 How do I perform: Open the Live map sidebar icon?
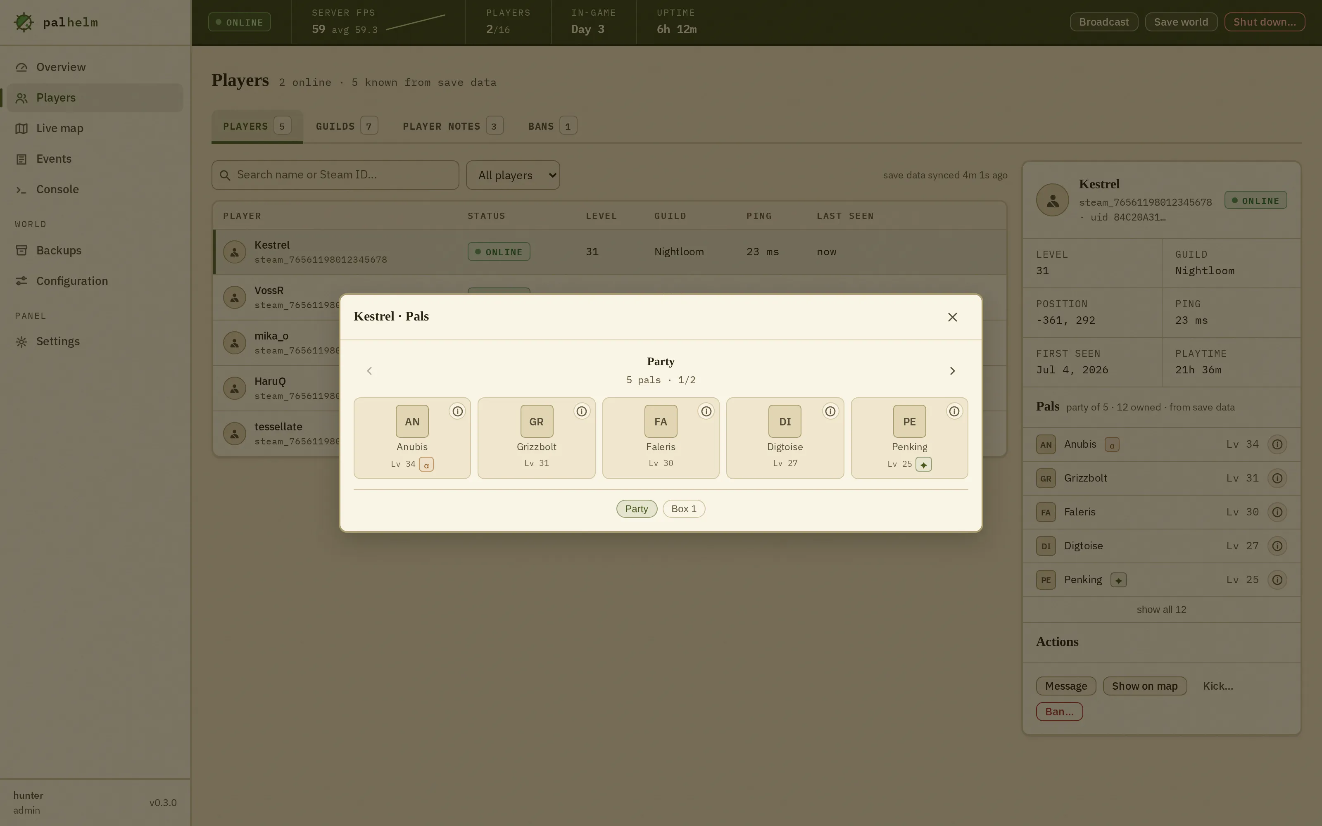[21, 128]
